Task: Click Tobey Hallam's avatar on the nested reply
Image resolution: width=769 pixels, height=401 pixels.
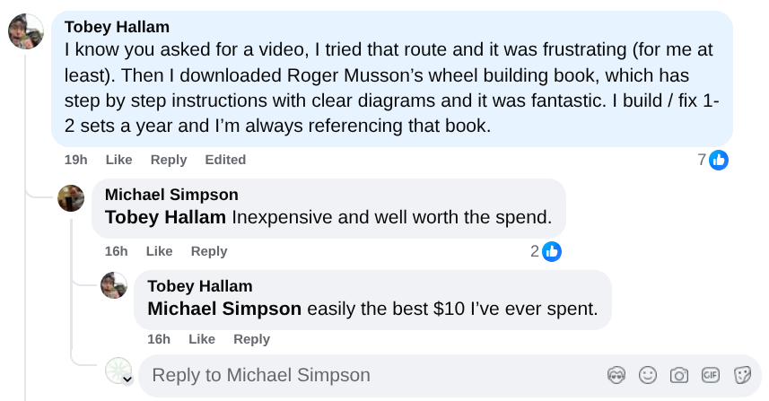Action: point(114,286)
